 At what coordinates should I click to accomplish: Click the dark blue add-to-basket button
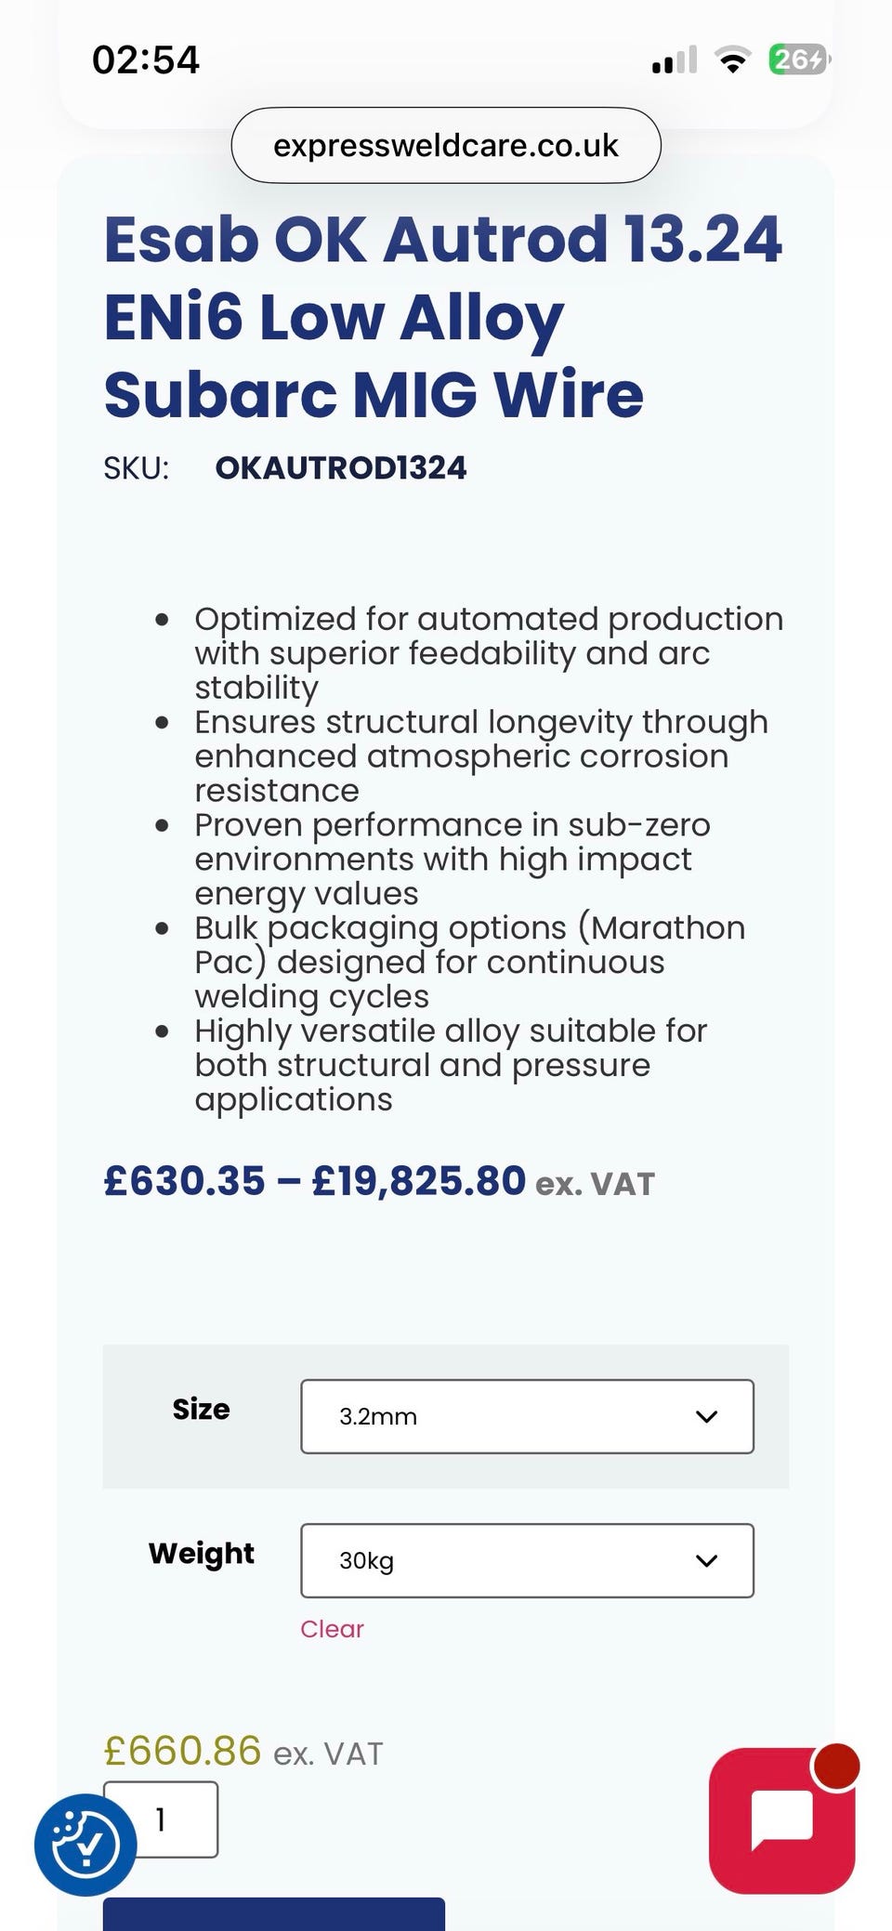click(x=274, y=1914)
